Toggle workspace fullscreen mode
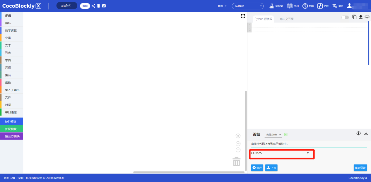The height and width of the screenshot is (182, 371). pos(243,16)
